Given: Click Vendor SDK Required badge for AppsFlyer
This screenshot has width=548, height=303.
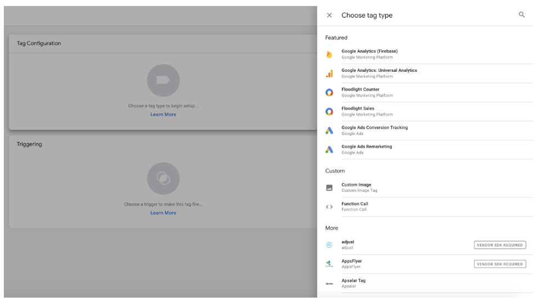Looking at the screenshot, I should [x=500, y=264].
